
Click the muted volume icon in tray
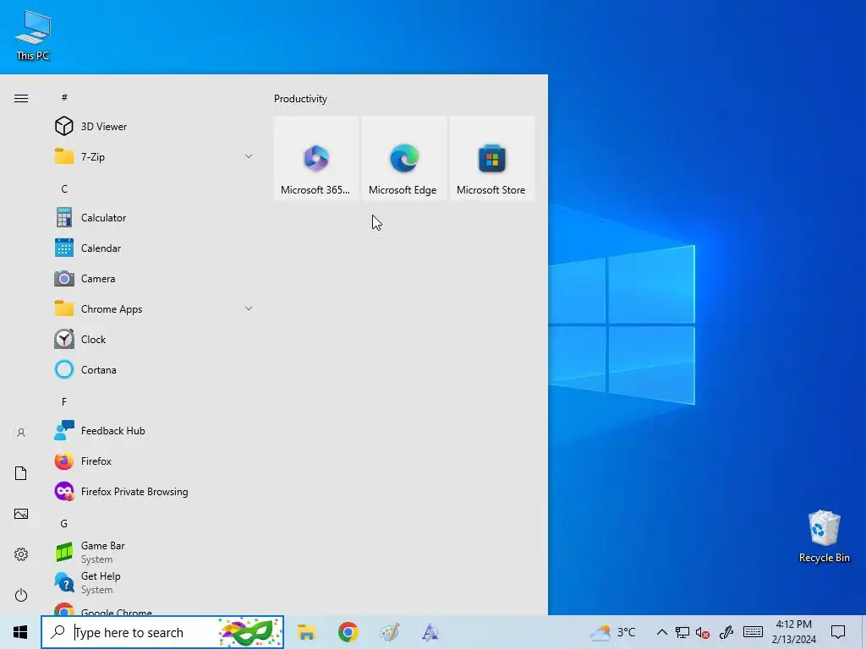coord(703,632)
